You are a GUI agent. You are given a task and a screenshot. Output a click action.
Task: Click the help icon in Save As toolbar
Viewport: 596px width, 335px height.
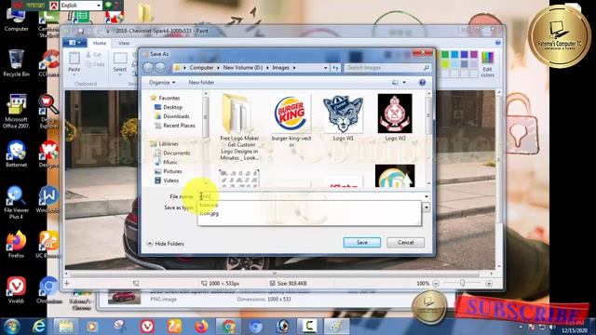click(422, 83)
